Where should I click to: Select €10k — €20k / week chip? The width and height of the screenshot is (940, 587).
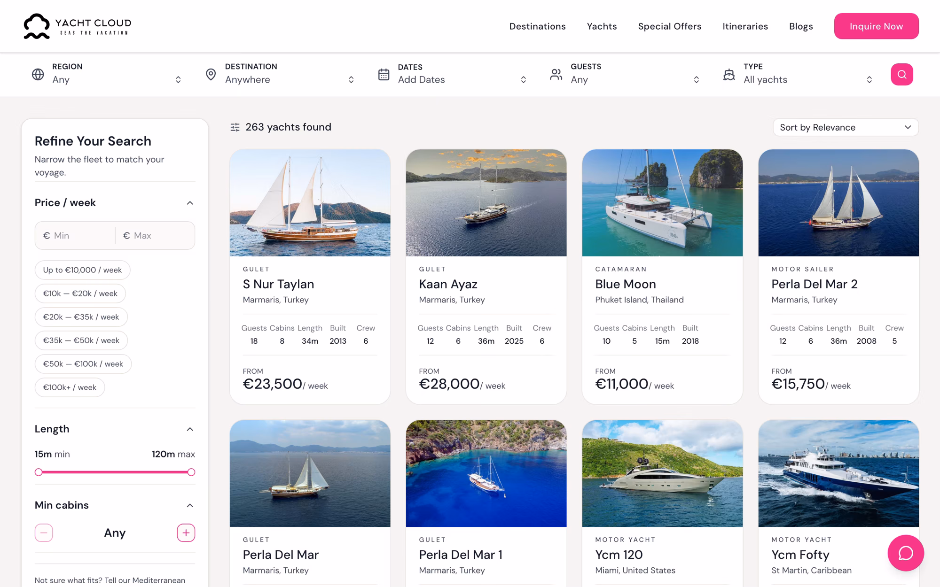[x=80, y=293]
